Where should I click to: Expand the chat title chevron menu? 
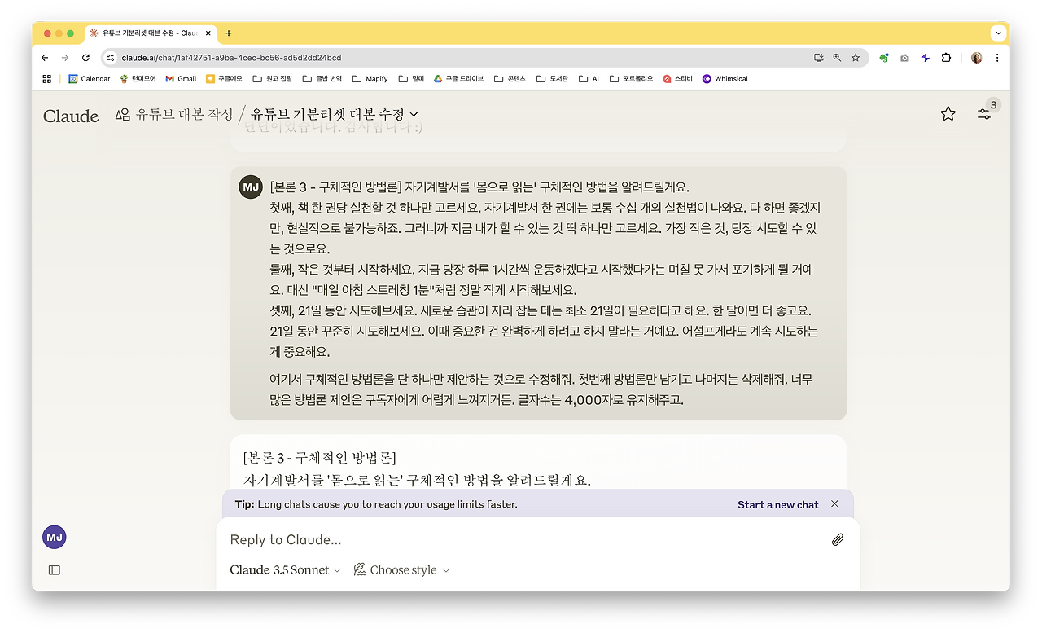pyautogui.click(x=414, y=115)
